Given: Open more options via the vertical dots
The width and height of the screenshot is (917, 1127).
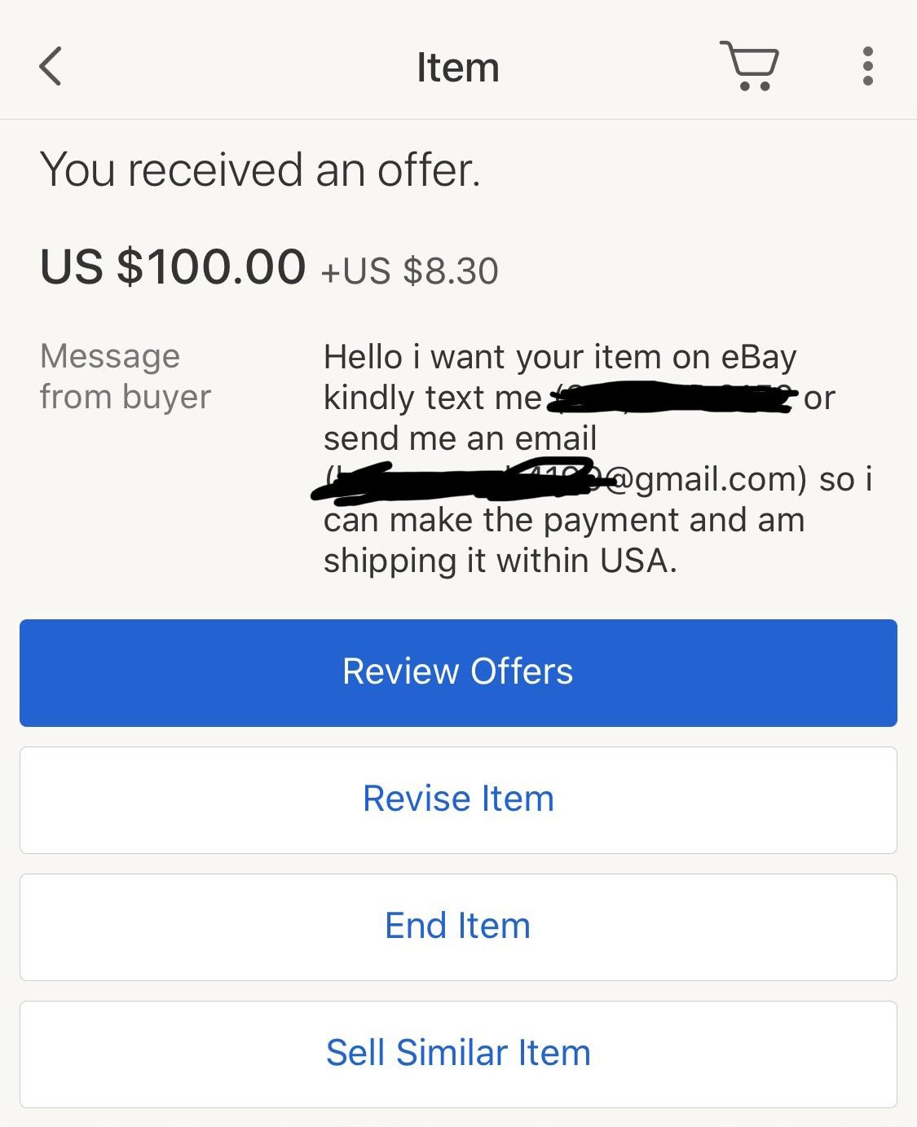Looking at the screenshot, I should [867, 67].
